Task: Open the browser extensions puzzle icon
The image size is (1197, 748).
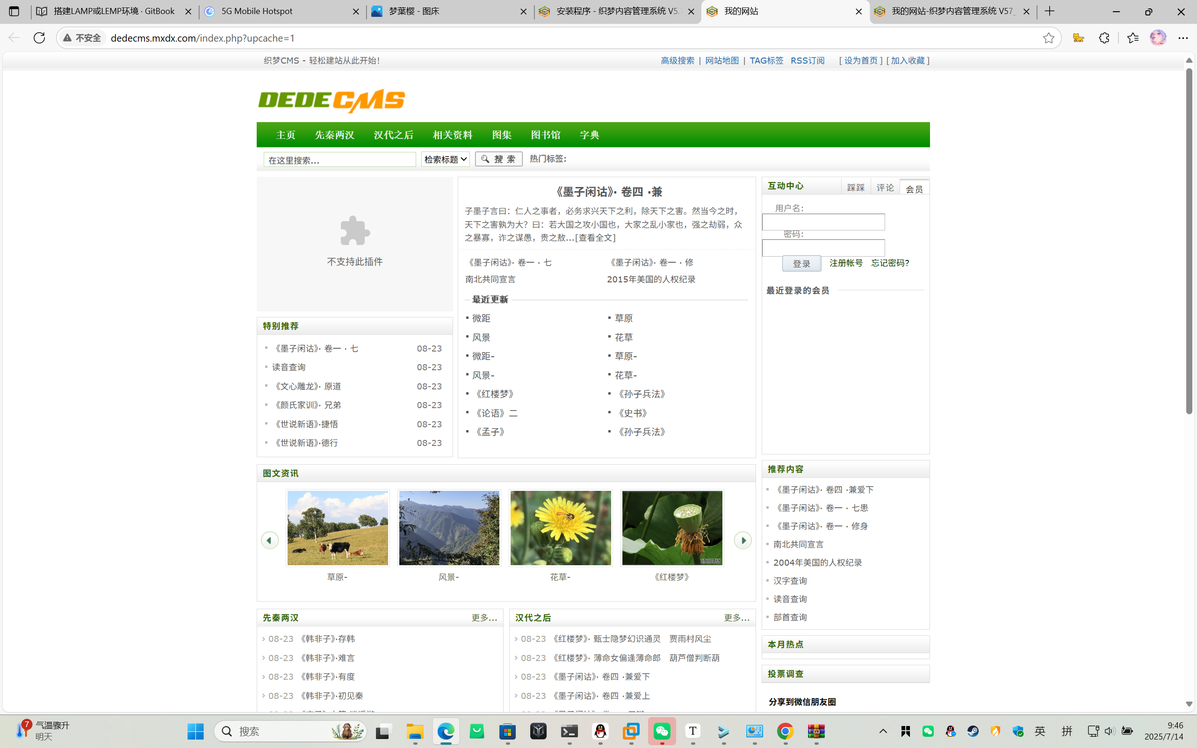Action: [x=1104, y=38]
